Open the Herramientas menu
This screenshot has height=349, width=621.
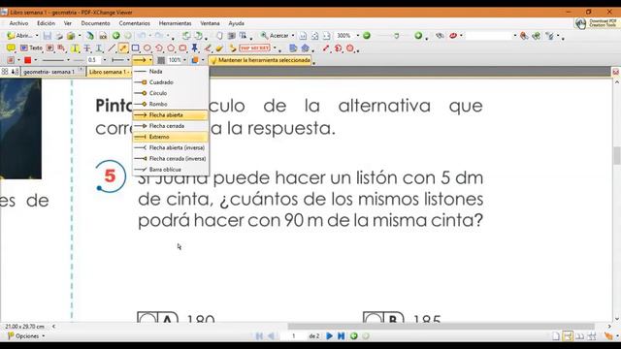175,23
